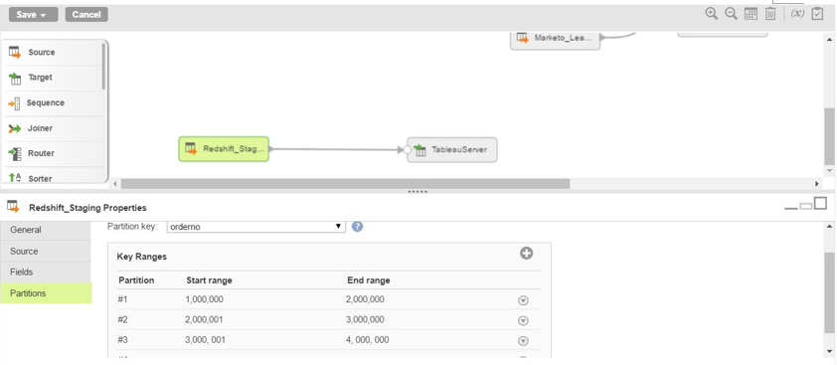Select the Joiner transformation in palette

[54, 128]
